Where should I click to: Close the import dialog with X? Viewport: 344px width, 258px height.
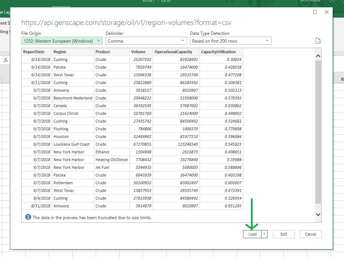coord(327,12)
